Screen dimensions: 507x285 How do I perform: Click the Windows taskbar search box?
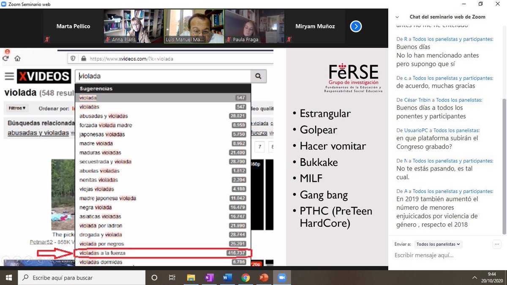[x=82, y=277]
